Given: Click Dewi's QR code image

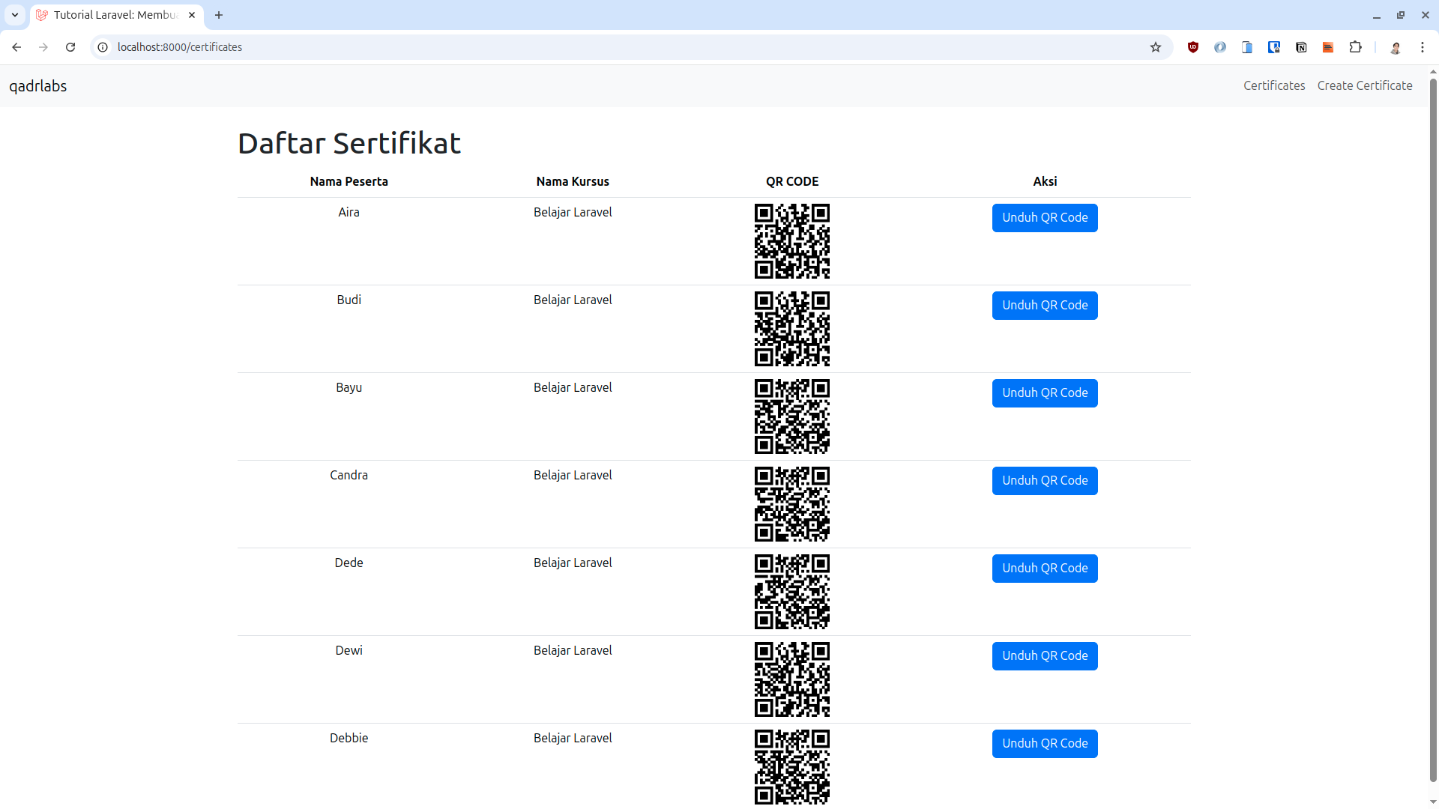Looking at the screenshot, I should (x=792, y=679).
